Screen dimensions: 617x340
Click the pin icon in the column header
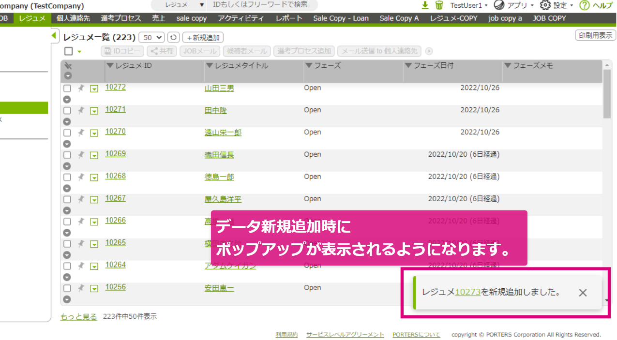68,66
